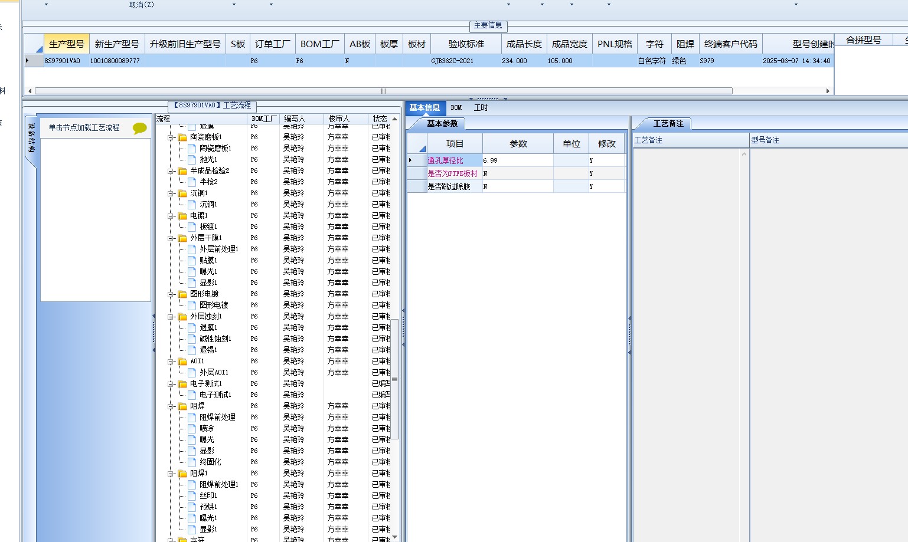
Task: Click the main grid horizontal scrollbar thumb
Action: coord(384,91)
